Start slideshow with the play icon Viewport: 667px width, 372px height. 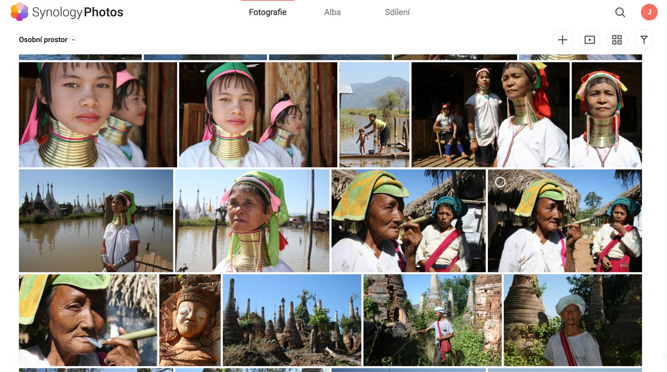pyautogui.click(x=590, y=40)
